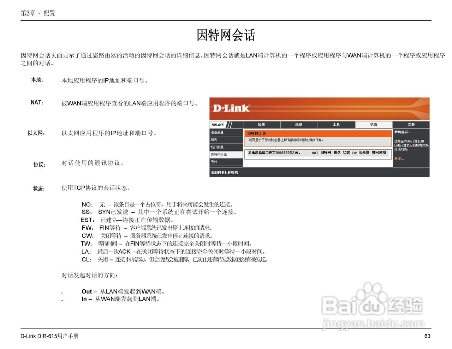Select 统计数据 in the sidebar
The height and width of the screenshot is (349, 452).
pyautogui.click(x=226, y=147)
